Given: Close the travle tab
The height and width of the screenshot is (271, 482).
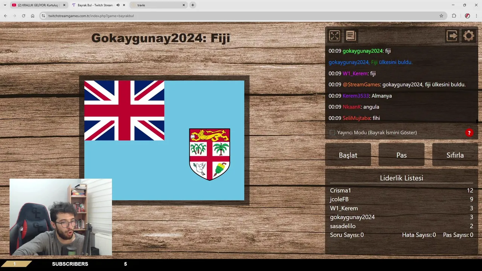Looking at the screenshot, I should coord(184,5).
